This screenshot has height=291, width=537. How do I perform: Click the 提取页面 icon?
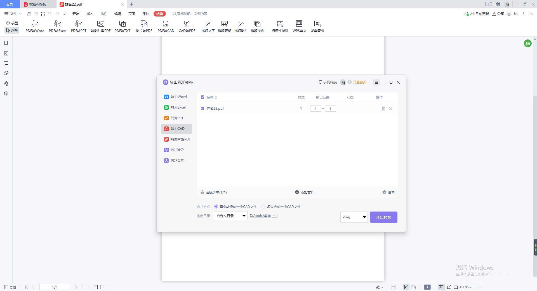click(x=257, y=27)
